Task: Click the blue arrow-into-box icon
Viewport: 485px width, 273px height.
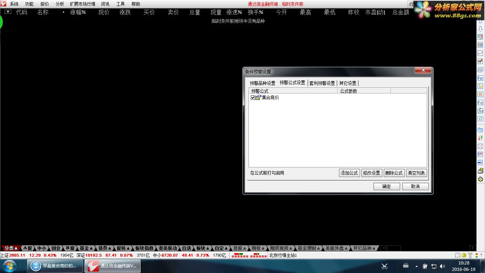Action: coord(480,162)
